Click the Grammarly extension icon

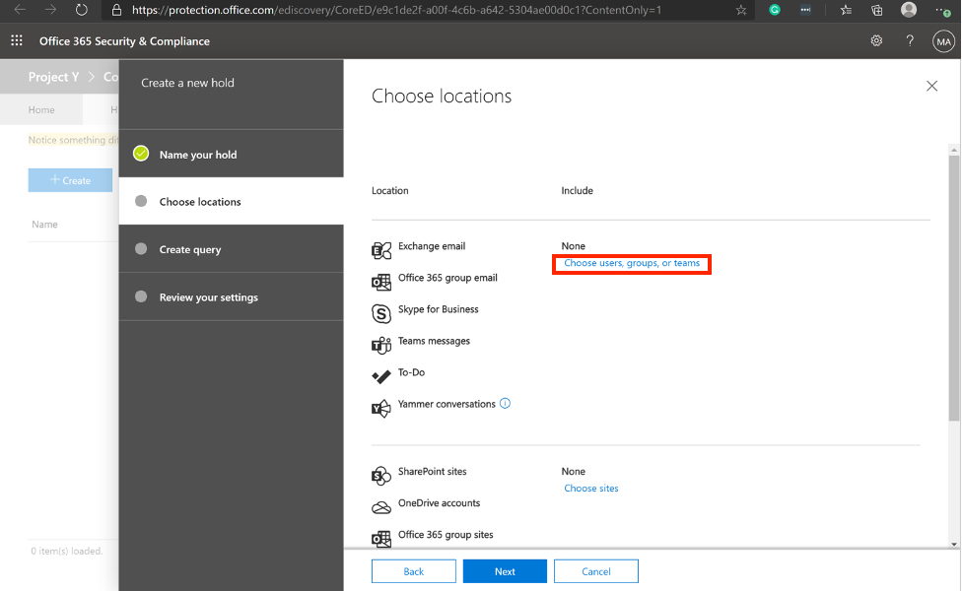[775, 10]
